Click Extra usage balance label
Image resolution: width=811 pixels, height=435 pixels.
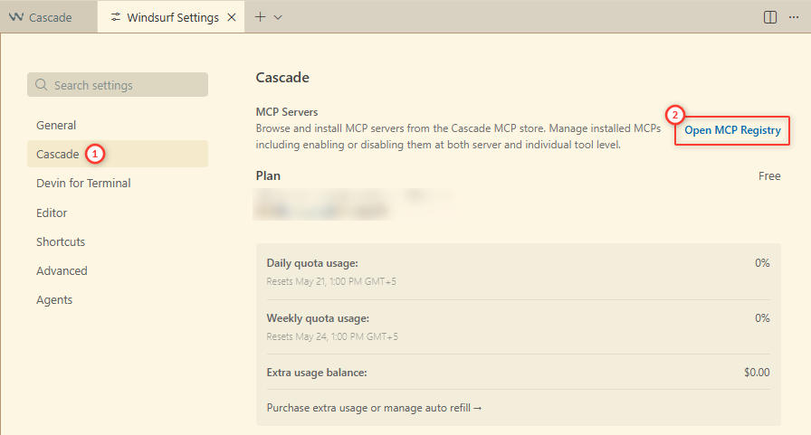click(x=317, y=373)
